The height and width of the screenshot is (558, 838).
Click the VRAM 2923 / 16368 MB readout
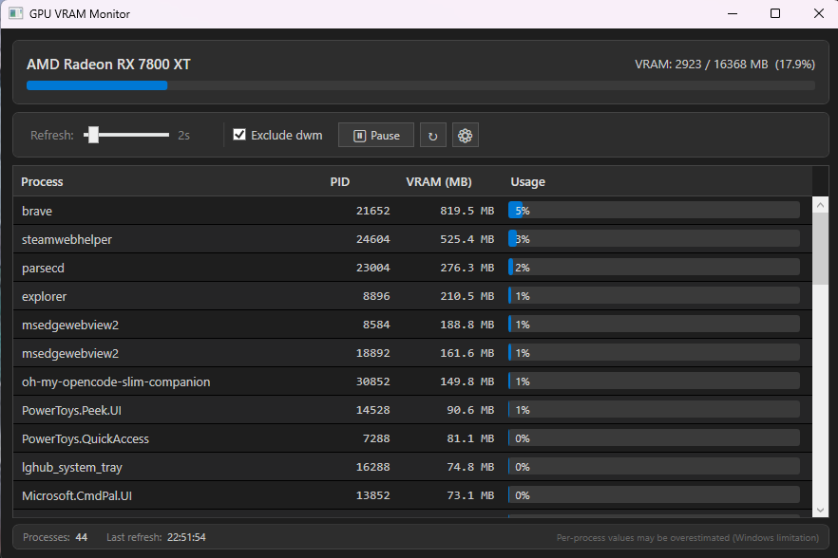(x=725, y=65)
